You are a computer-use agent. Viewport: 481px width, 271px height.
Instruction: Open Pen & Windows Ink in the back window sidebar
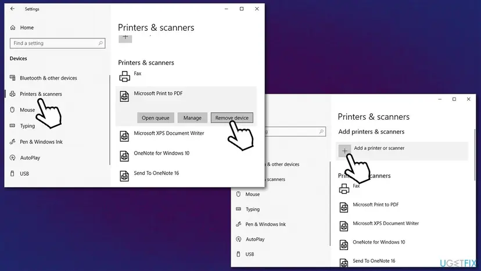265,224
